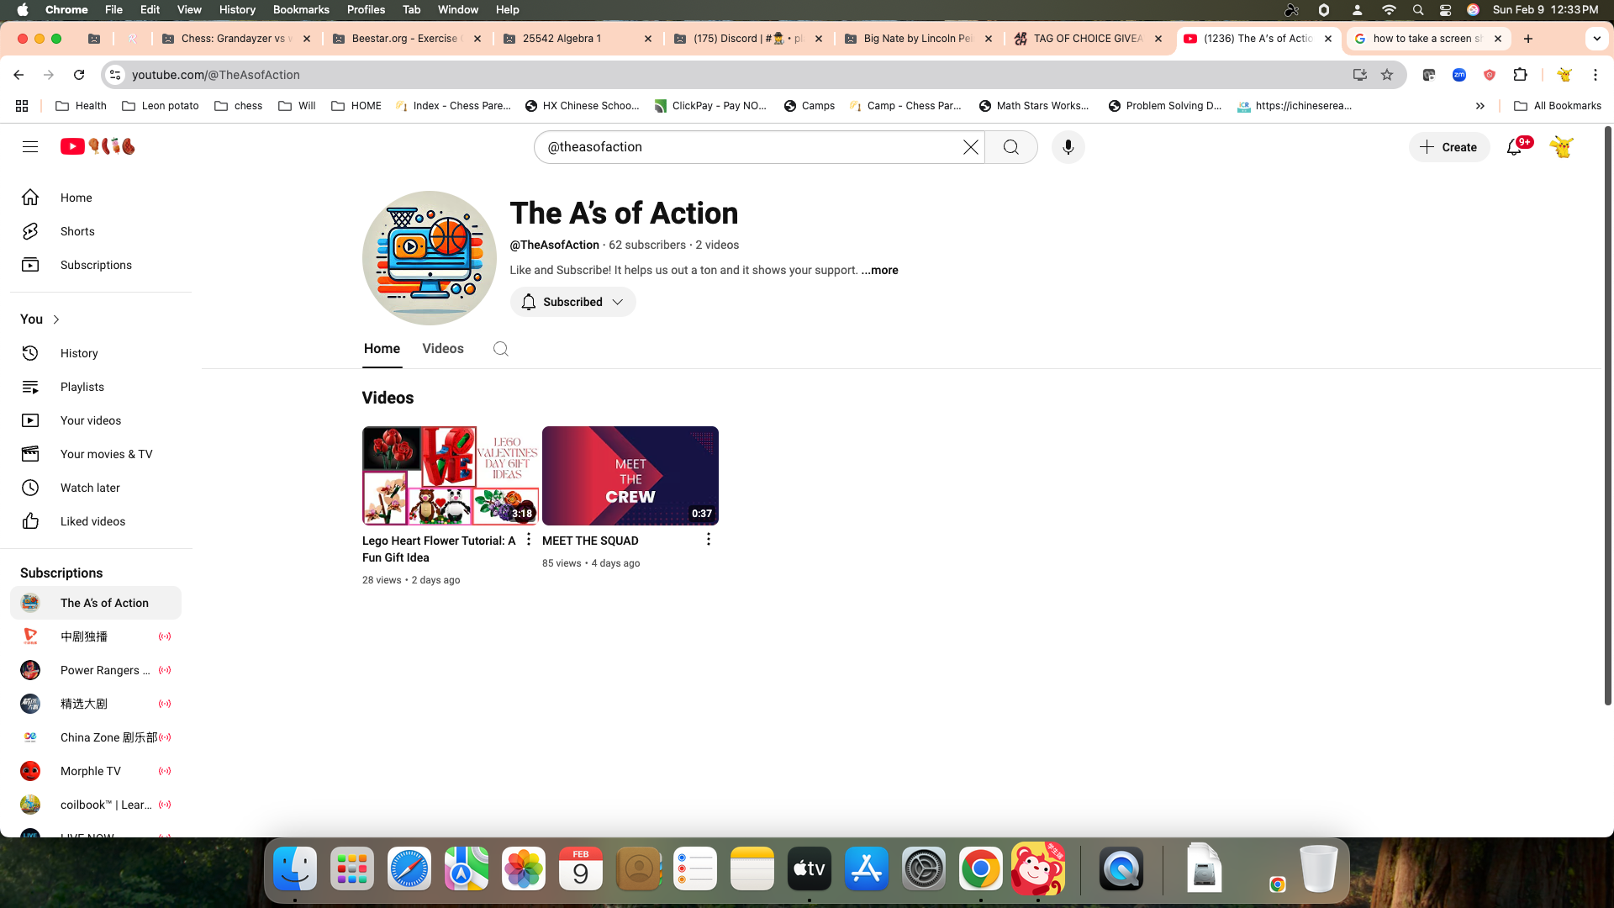
Task: Open Playlists in the sidebar
Action: coord(96,387)
